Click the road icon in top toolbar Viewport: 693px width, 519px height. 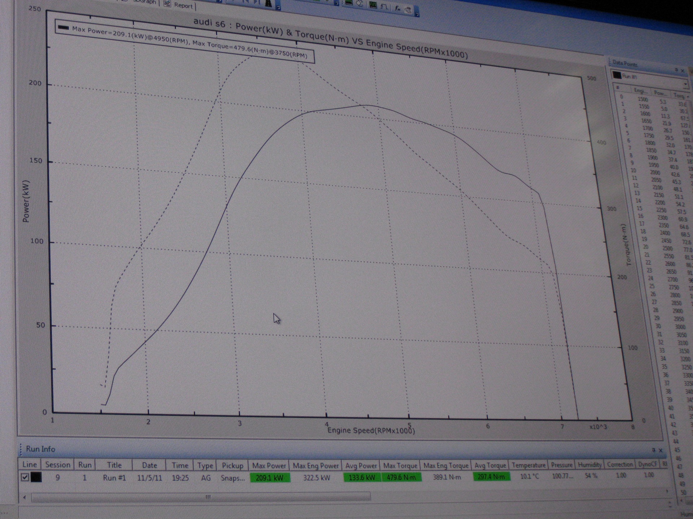(x=268, y=3)
